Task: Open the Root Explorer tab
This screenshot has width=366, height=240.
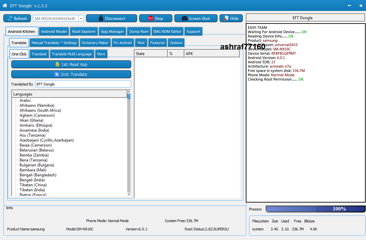Action: (84, 31)
